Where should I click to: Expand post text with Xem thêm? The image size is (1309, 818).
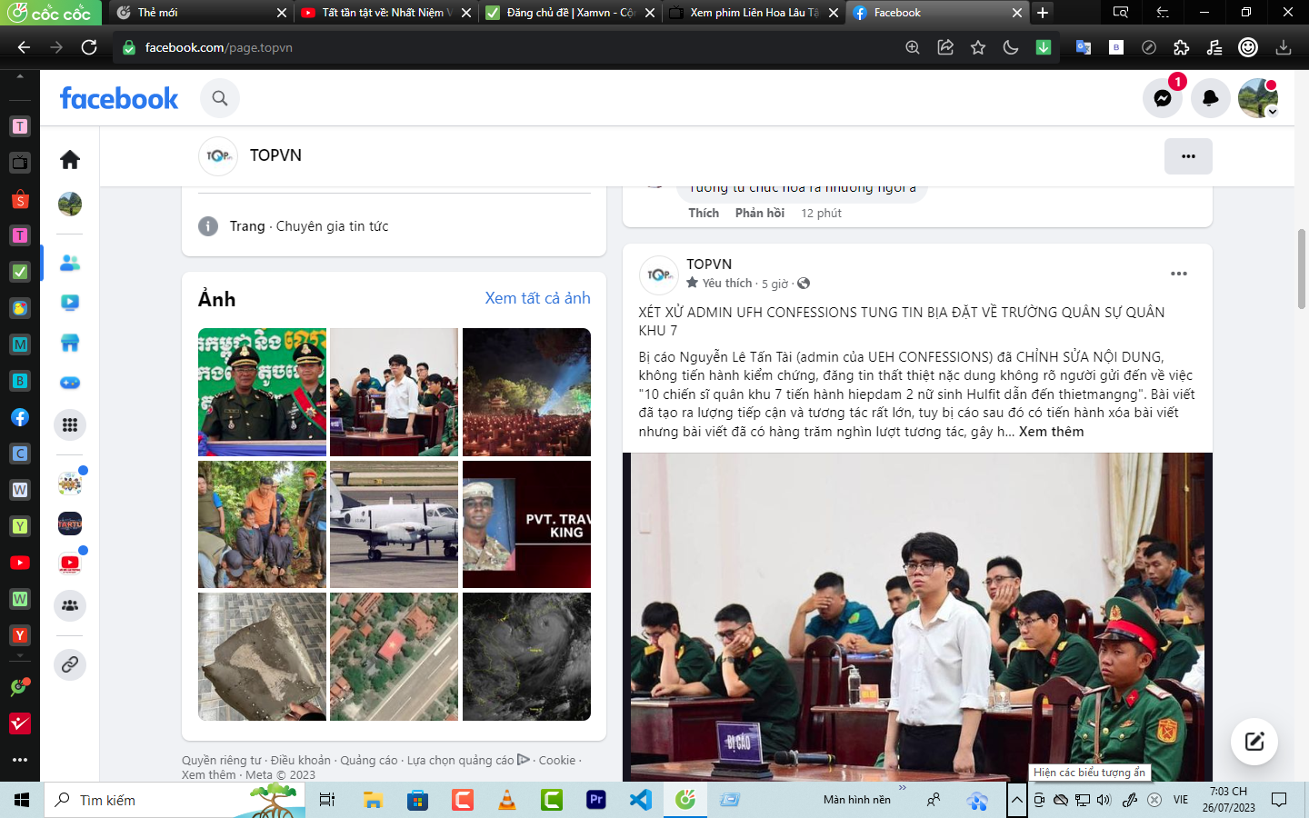click(x=1051, y=432)
